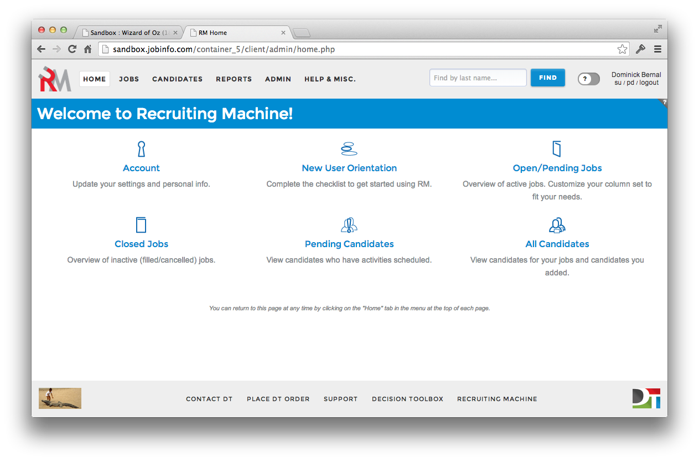Viewport: 699px width, 461px height.
Task: Open the Home menu tab
Action: tap(95, 79)
